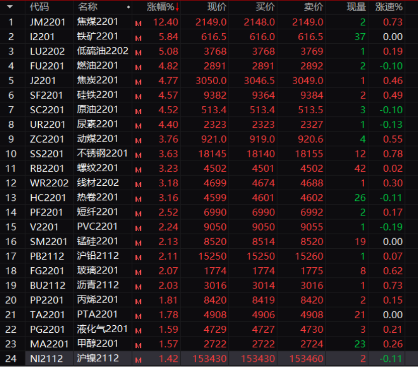Click the M icon beside 螺纹2201
The image size is (418, 367).
click(x=138, y=169)
